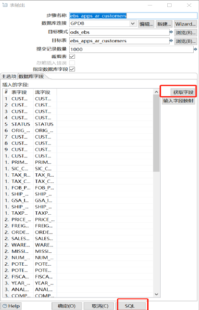Select SALES... cell in 表字段 column

[x=21, y=238]
